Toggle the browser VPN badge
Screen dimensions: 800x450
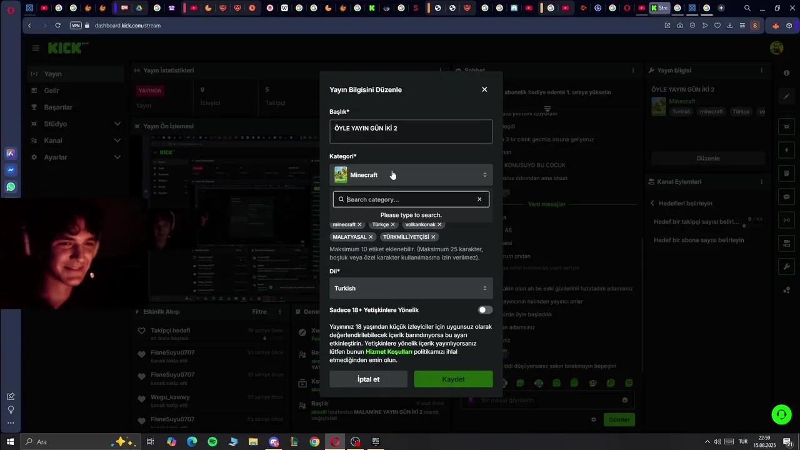(76, 26)
